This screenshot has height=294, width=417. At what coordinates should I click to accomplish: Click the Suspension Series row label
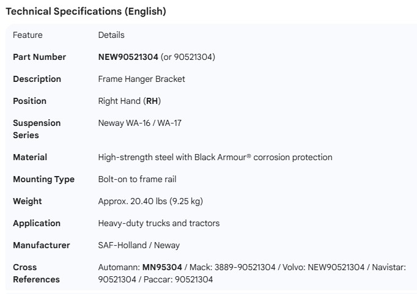[x=37, y=129]
